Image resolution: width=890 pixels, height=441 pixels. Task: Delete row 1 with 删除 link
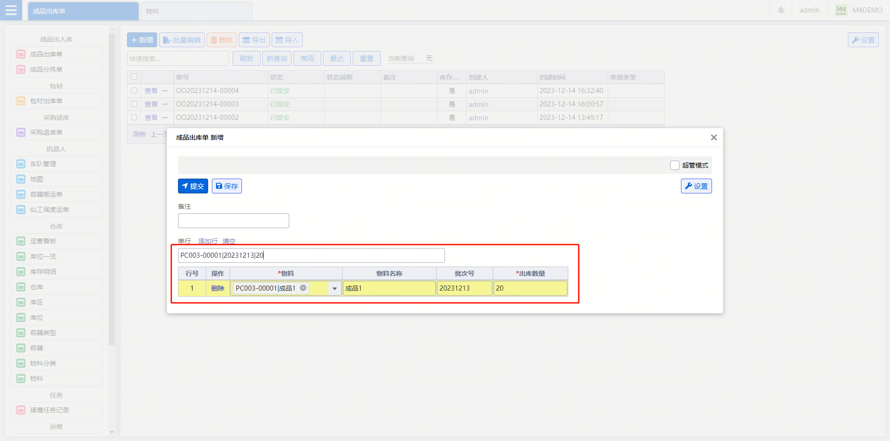click(x=218, y=288)
